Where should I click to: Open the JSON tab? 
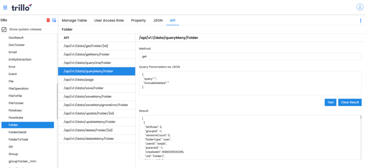coord(158,21)
